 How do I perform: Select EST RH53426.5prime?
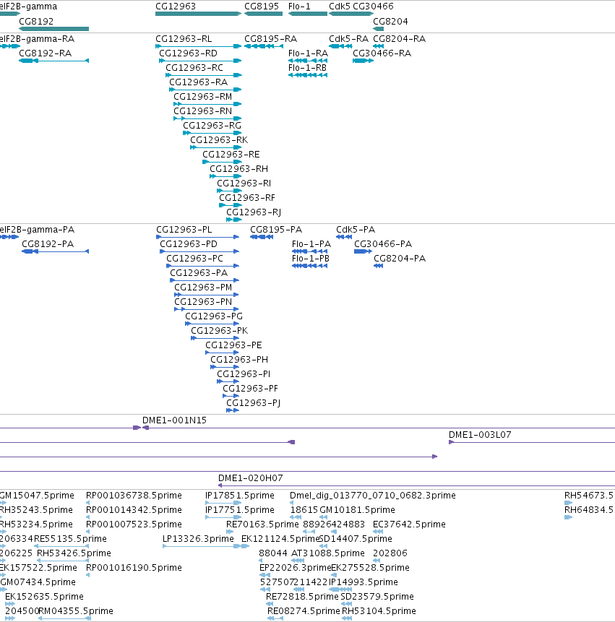coord(63,561)
